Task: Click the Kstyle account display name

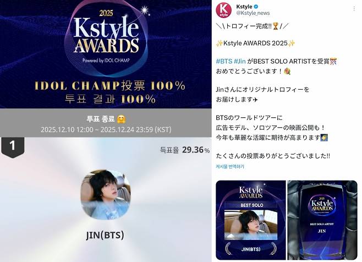Action: 244,7
